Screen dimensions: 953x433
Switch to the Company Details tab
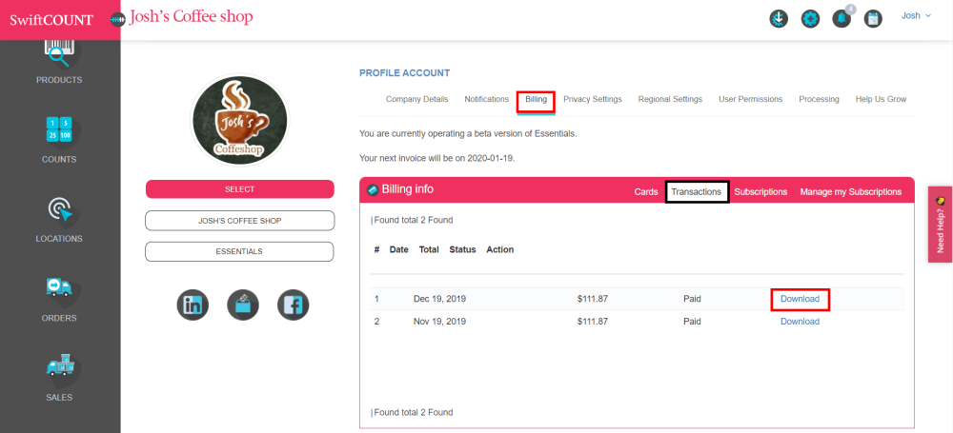(416, 99)
